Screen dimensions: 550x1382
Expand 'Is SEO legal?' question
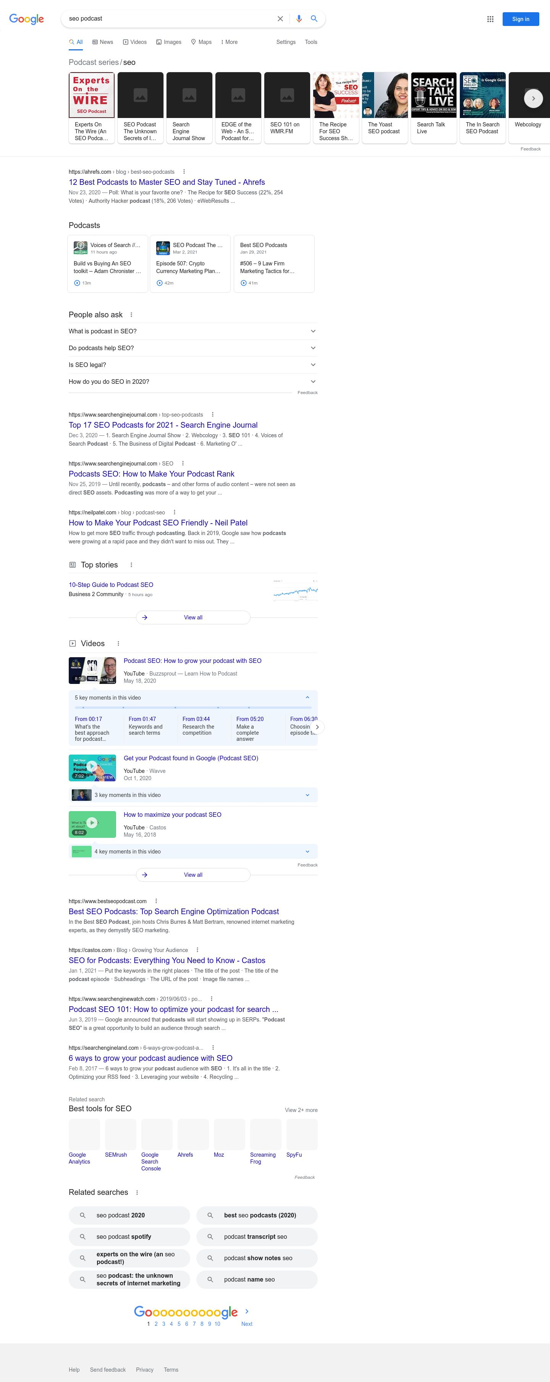pos(193,365)
